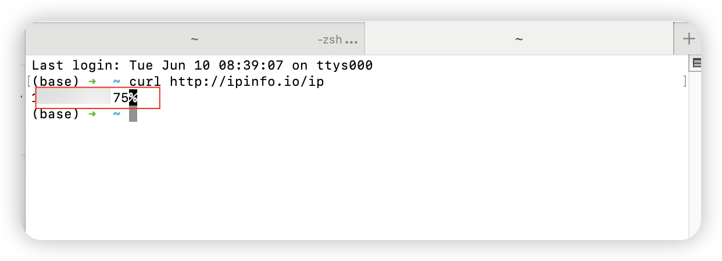The height and width of the screenshot is (261, 722).
Task: Click the blue tilde on curl line
Action: (117, 82)
